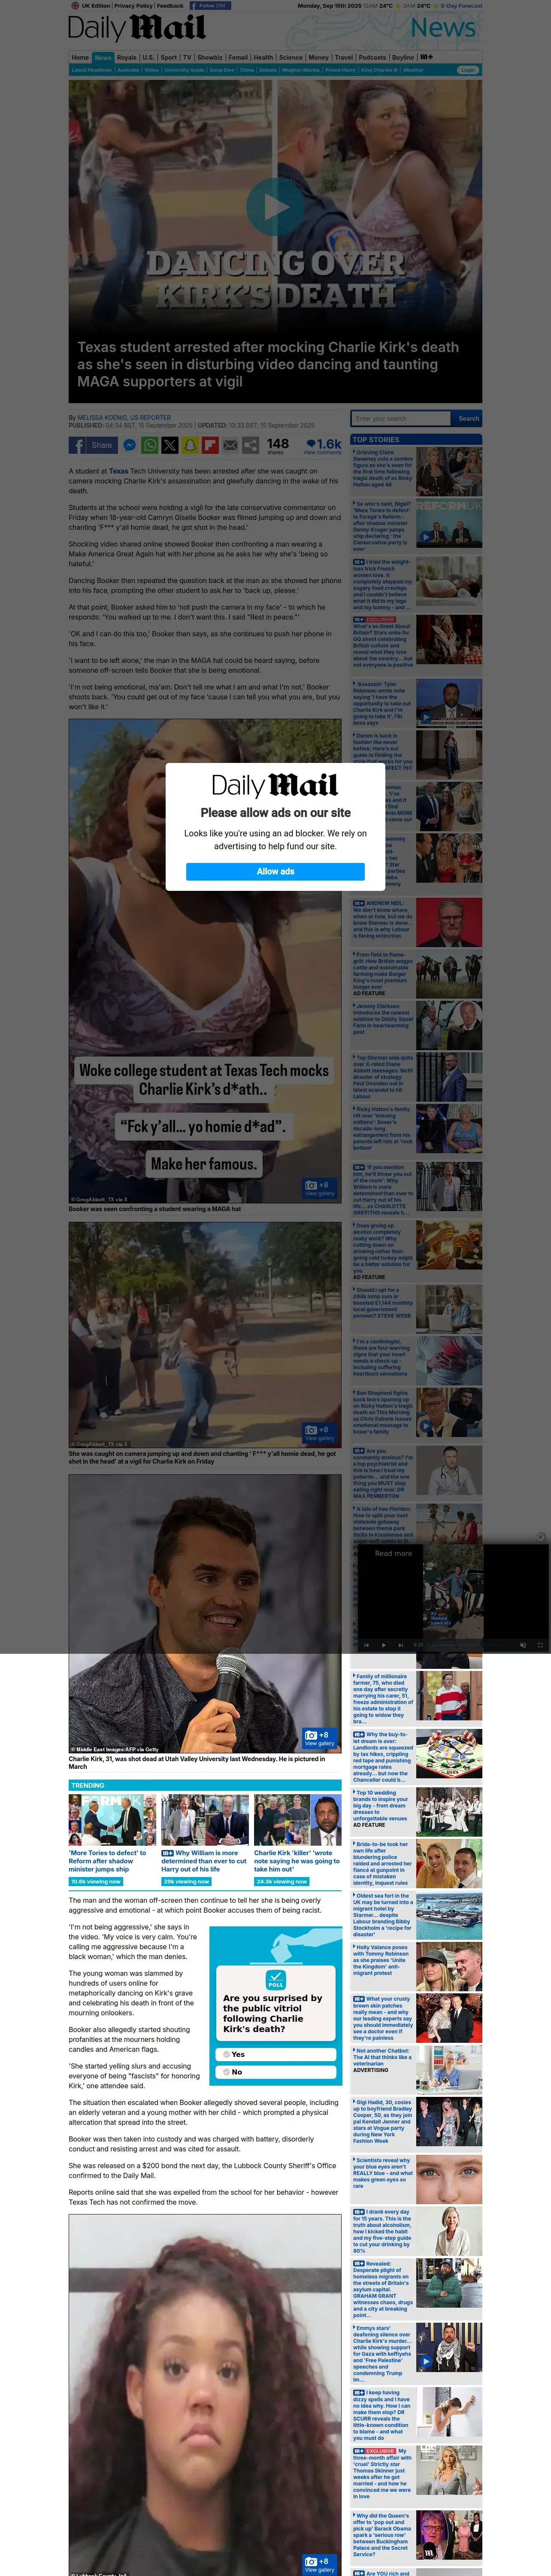The width and height of the screenshot is (551, 2576).
Task: Open the Showbiz section
Action: click(x=210, y=57)
